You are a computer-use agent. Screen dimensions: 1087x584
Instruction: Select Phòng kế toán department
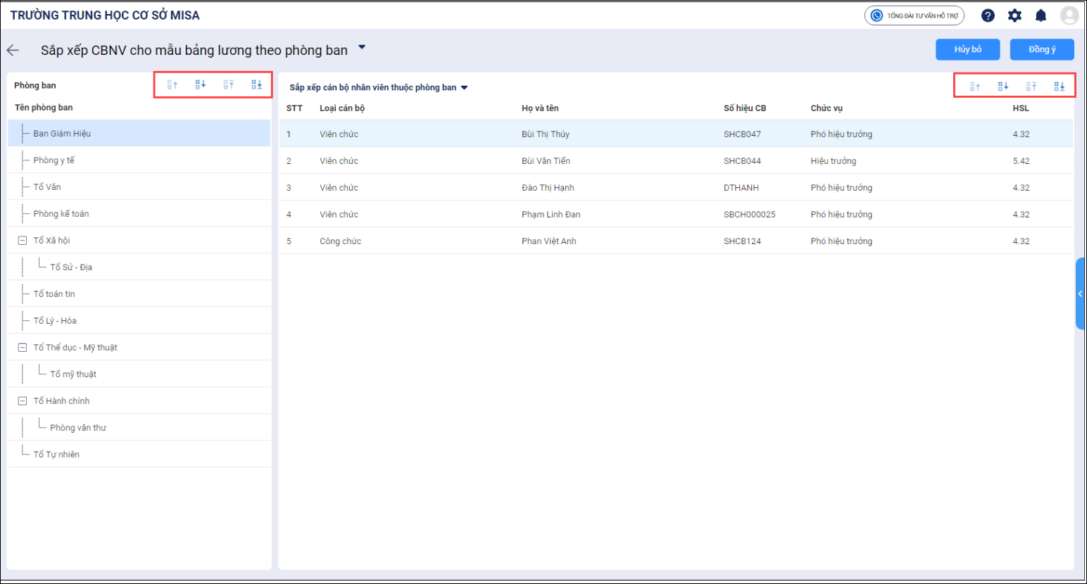click(139, 214)
